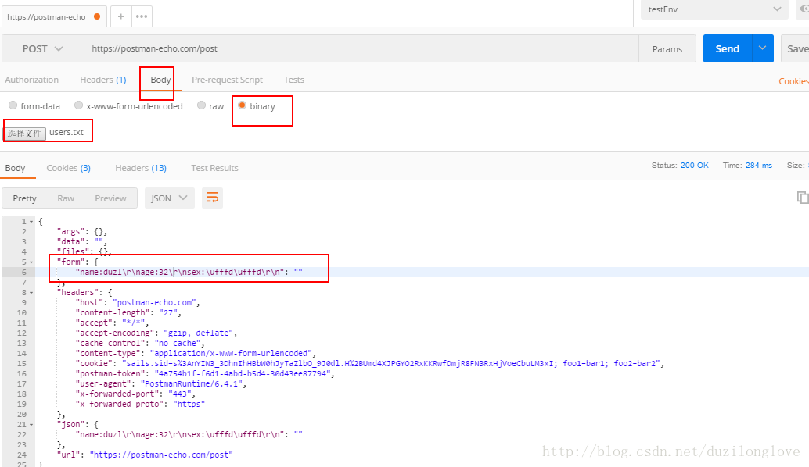Click the "cache-control": "no-cache" line
Screen dimensions: 809x467
[140, 344]
